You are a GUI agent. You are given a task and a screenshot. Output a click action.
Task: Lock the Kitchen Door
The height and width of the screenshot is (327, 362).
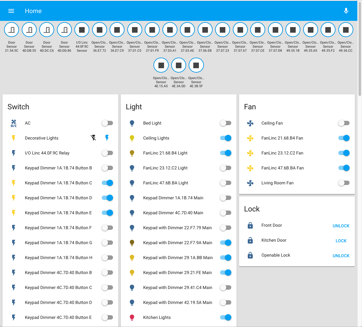pos(341,241)
